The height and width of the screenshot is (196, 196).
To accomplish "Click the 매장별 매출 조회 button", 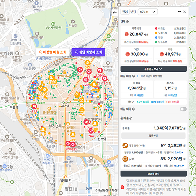I will click(x=52, y=52).
